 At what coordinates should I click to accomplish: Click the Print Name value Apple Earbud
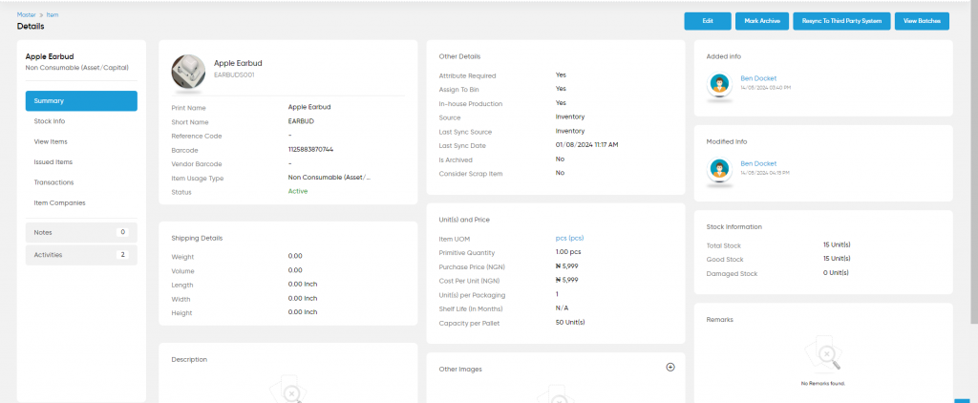pyautogui.click(x=309, y=107)
